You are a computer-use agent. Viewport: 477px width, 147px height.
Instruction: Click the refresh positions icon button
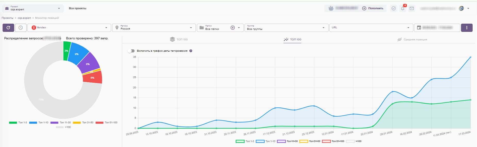pos(8,28)
